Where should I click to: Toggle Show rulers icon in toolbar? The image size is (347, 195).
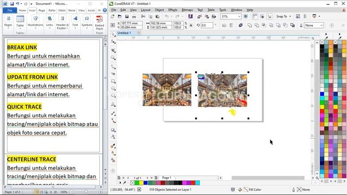tap(255, 17)
